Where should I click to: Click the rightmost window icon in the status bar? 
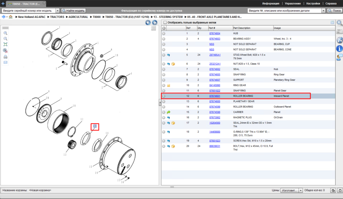pyautogui.click(x=340, y=190)
